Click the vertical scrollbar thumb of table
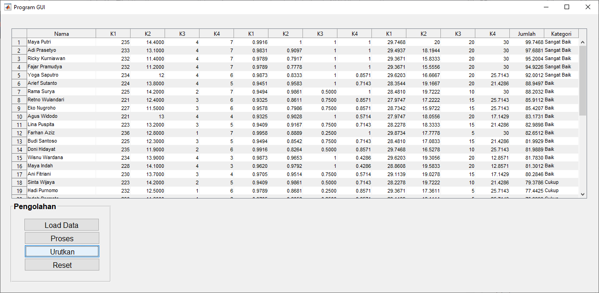599x293 pixels. tap(583, 80)
